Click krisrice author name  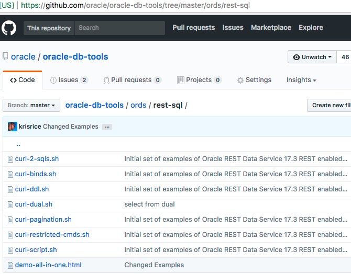(30, 127)
